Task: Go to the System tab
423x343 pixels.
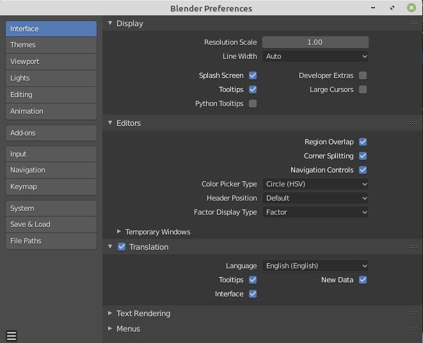Action: (x=51, y=208)
